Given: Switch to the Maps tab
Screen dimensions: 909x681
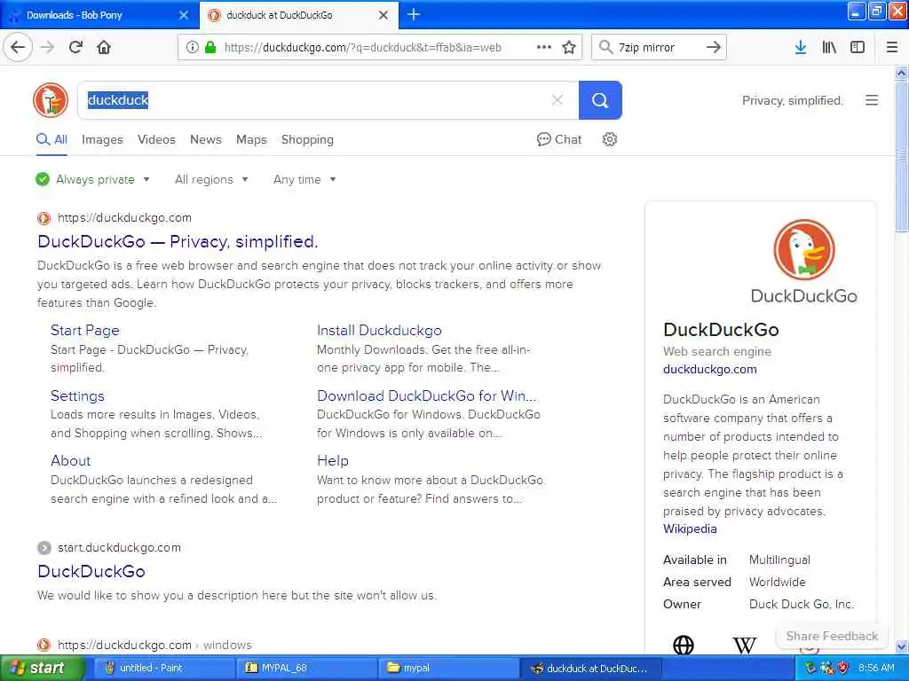Looking at the screenshot, I should point(251,139).
